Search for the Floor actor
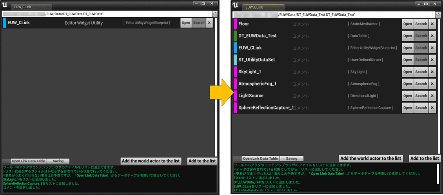Image resolution: width=443 pixels, height=195 pixels. click(421, 24)
